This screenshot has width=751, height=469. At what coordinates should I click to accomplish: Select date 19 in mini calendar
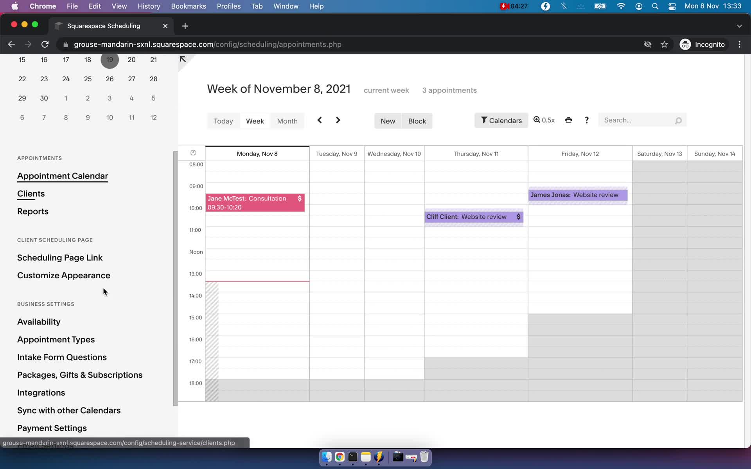(110, 60)
